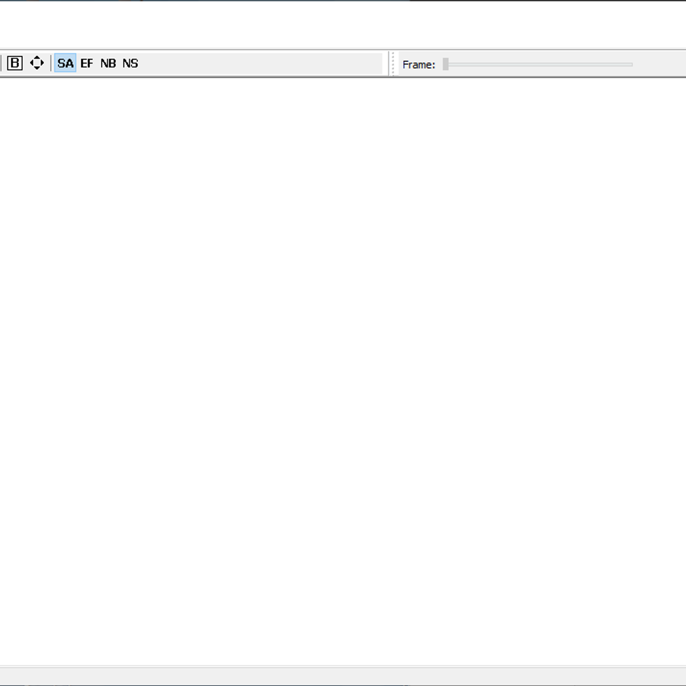Click the right end of the Frame slider track
Viewport: 686px width, 686px height.
[x=631, y=65]
